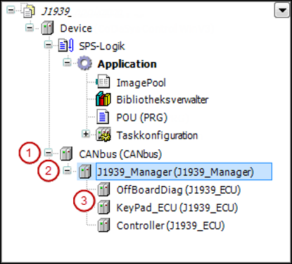Select Controller (J1939_ECU) label
Screen dimensions: 292x264
pyautogui.click(x=170, y=226)
